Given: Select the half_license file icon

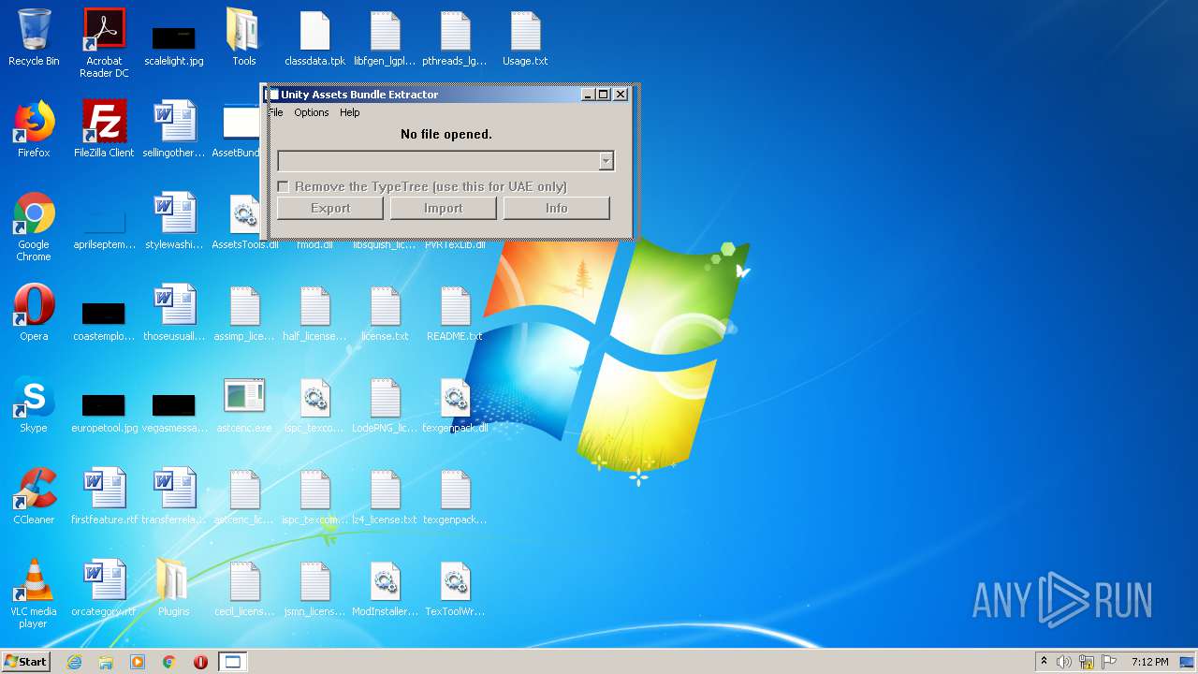Looking at the screenshot, I should pos(314,313).
